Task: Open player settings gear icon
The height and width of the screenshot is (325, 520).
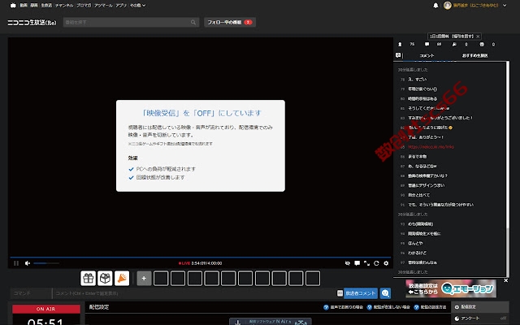Action: 386,263
